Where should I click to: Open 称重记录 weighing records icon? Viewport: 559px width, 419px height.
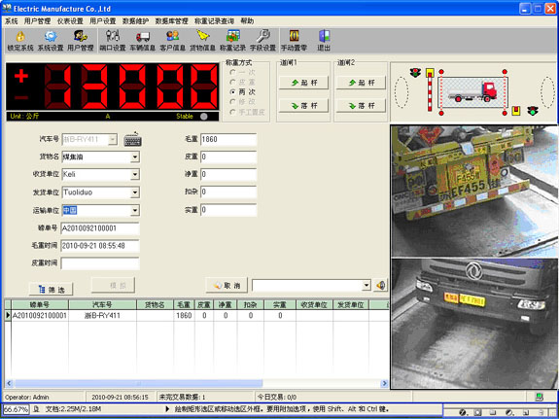[x=232, y=36]
